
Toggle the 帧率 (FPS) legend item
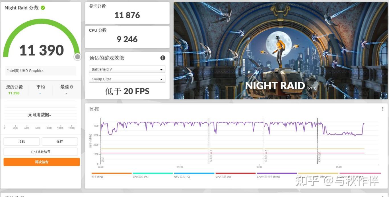coord(112,175)
